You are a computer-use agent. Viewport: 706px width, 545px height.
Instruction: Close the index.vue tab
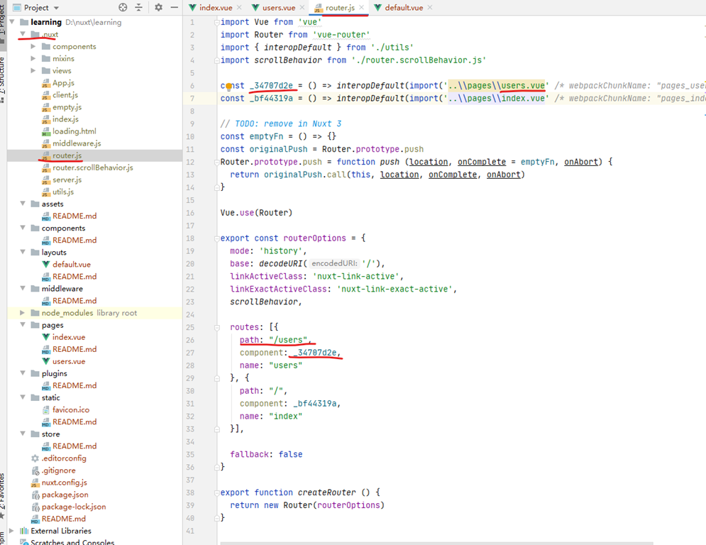point(239,8)
